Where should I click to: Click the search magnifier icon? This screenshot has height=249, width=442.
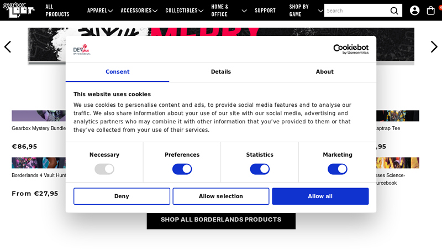pos(394,11)
